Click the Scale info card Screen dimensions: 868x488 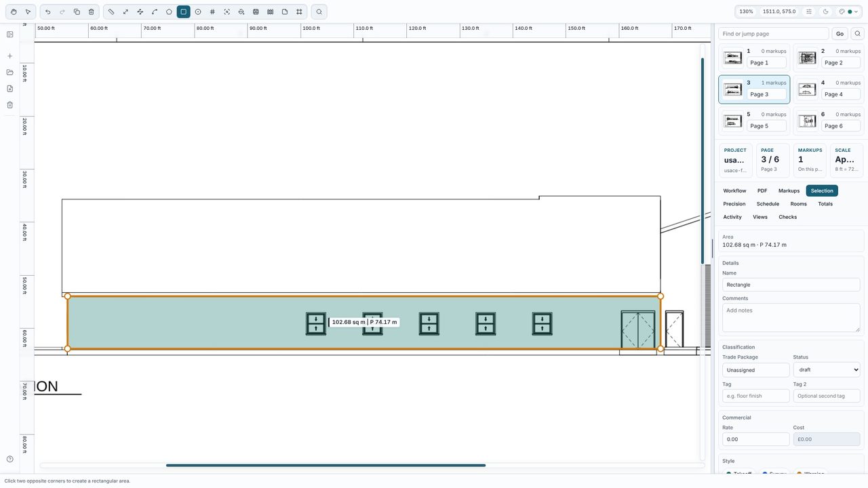click(x=847, y=160)
